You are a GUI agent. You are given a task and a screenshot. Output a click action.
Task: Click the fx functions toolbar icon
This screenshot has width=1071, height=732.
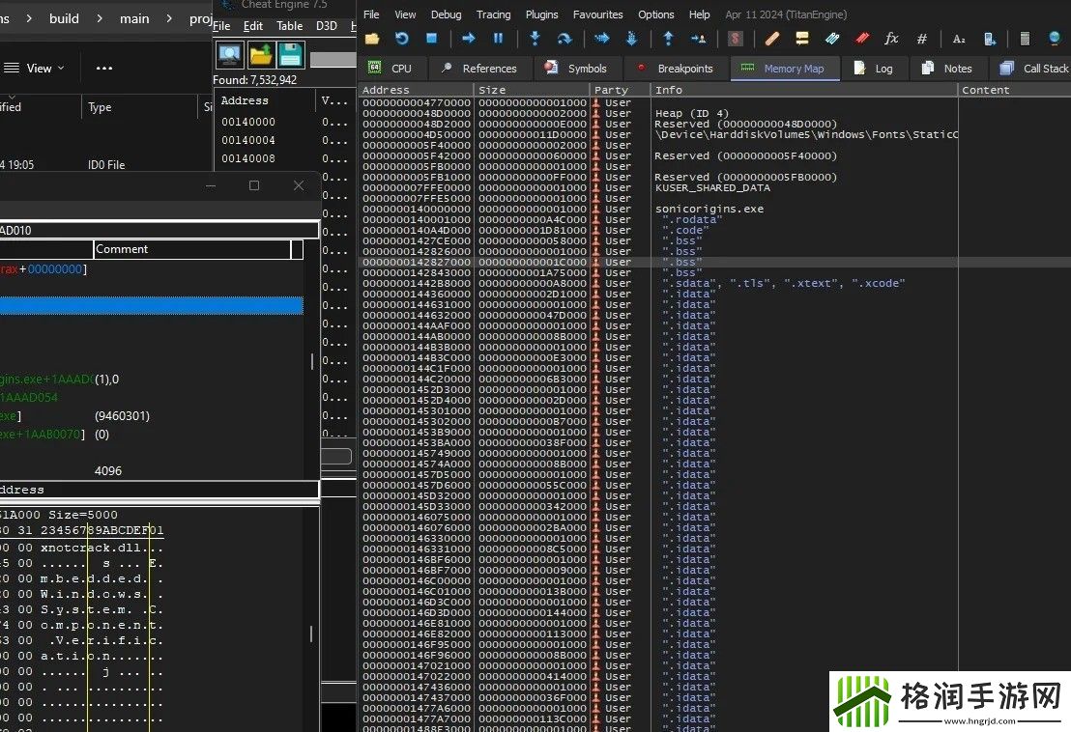891,39
